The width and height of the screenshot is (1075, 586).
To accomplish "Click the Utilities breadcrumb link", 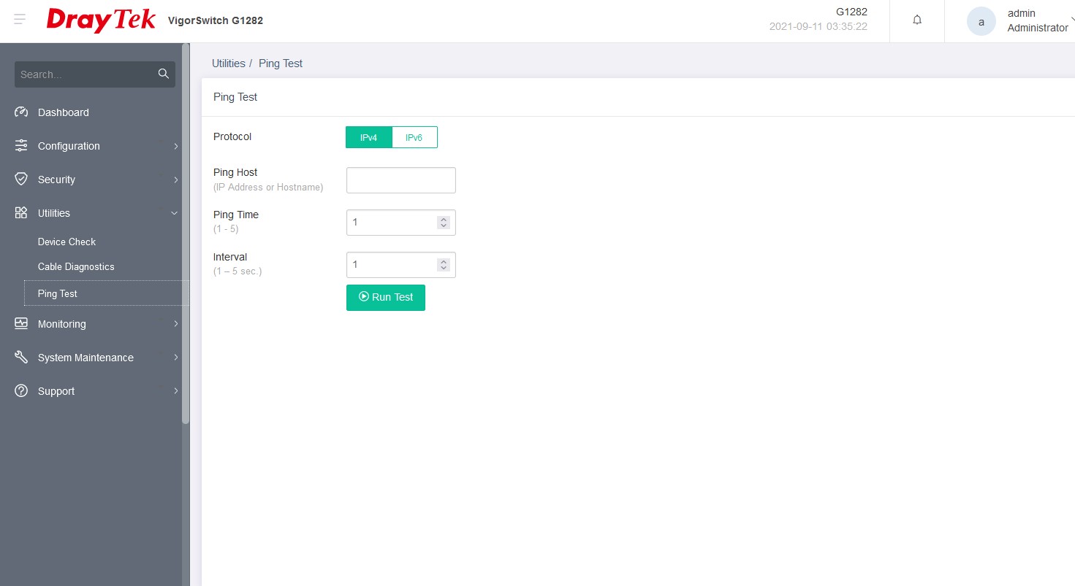I will [228, 63].
